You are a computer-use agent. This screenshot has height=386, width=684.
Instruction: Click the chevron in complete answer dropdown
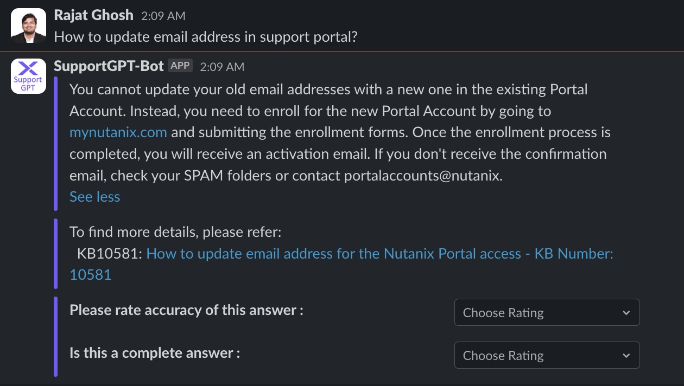pyautogui.click(x=626, y=356)
